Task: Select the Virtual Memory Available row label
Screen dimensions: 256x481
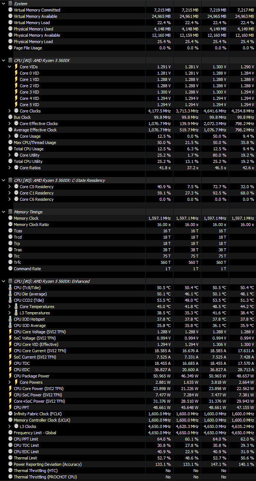Action: tap(35, 16)
